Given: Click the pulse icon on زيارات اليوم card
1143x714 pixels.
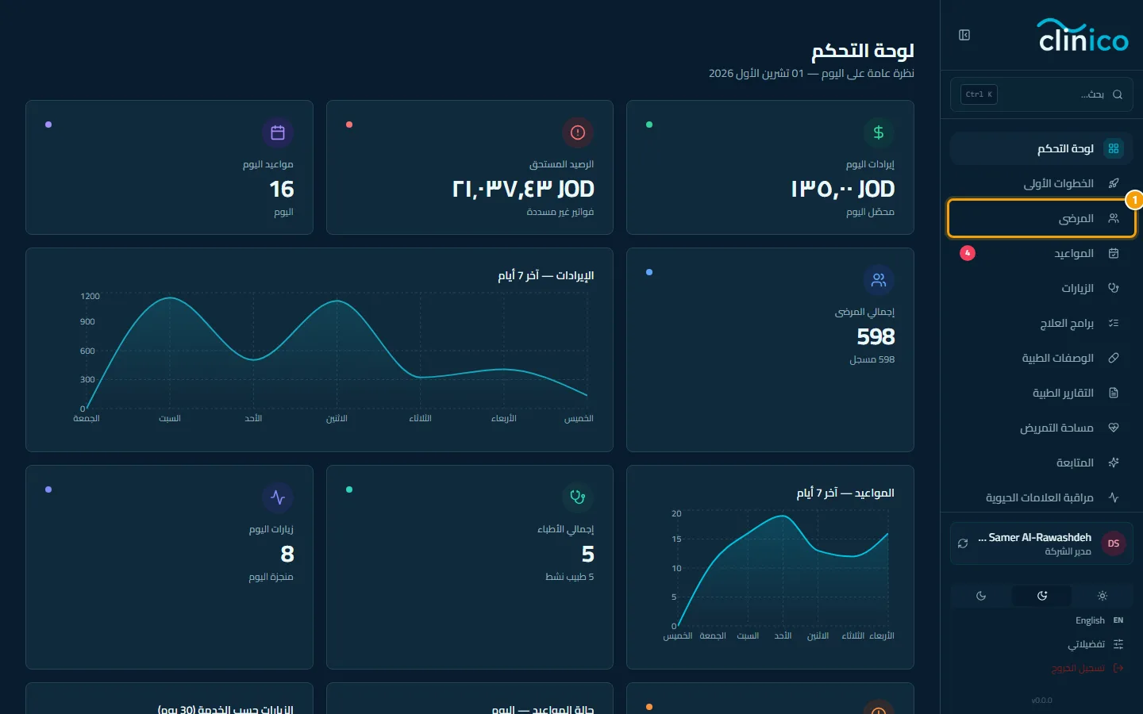Looking at the screenshot, I should click(278, 497).
